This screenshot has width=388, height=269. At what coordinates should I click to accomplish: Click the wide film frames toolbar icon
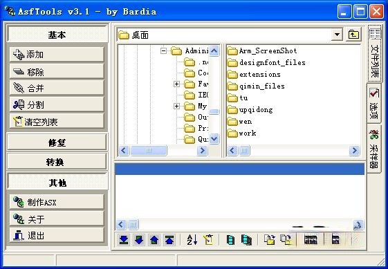coord(311,239)
